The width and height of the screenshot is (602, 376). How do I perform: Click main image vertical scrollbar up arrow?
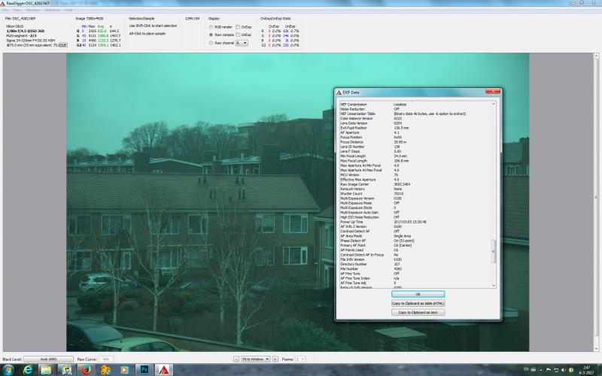point(596,56)
